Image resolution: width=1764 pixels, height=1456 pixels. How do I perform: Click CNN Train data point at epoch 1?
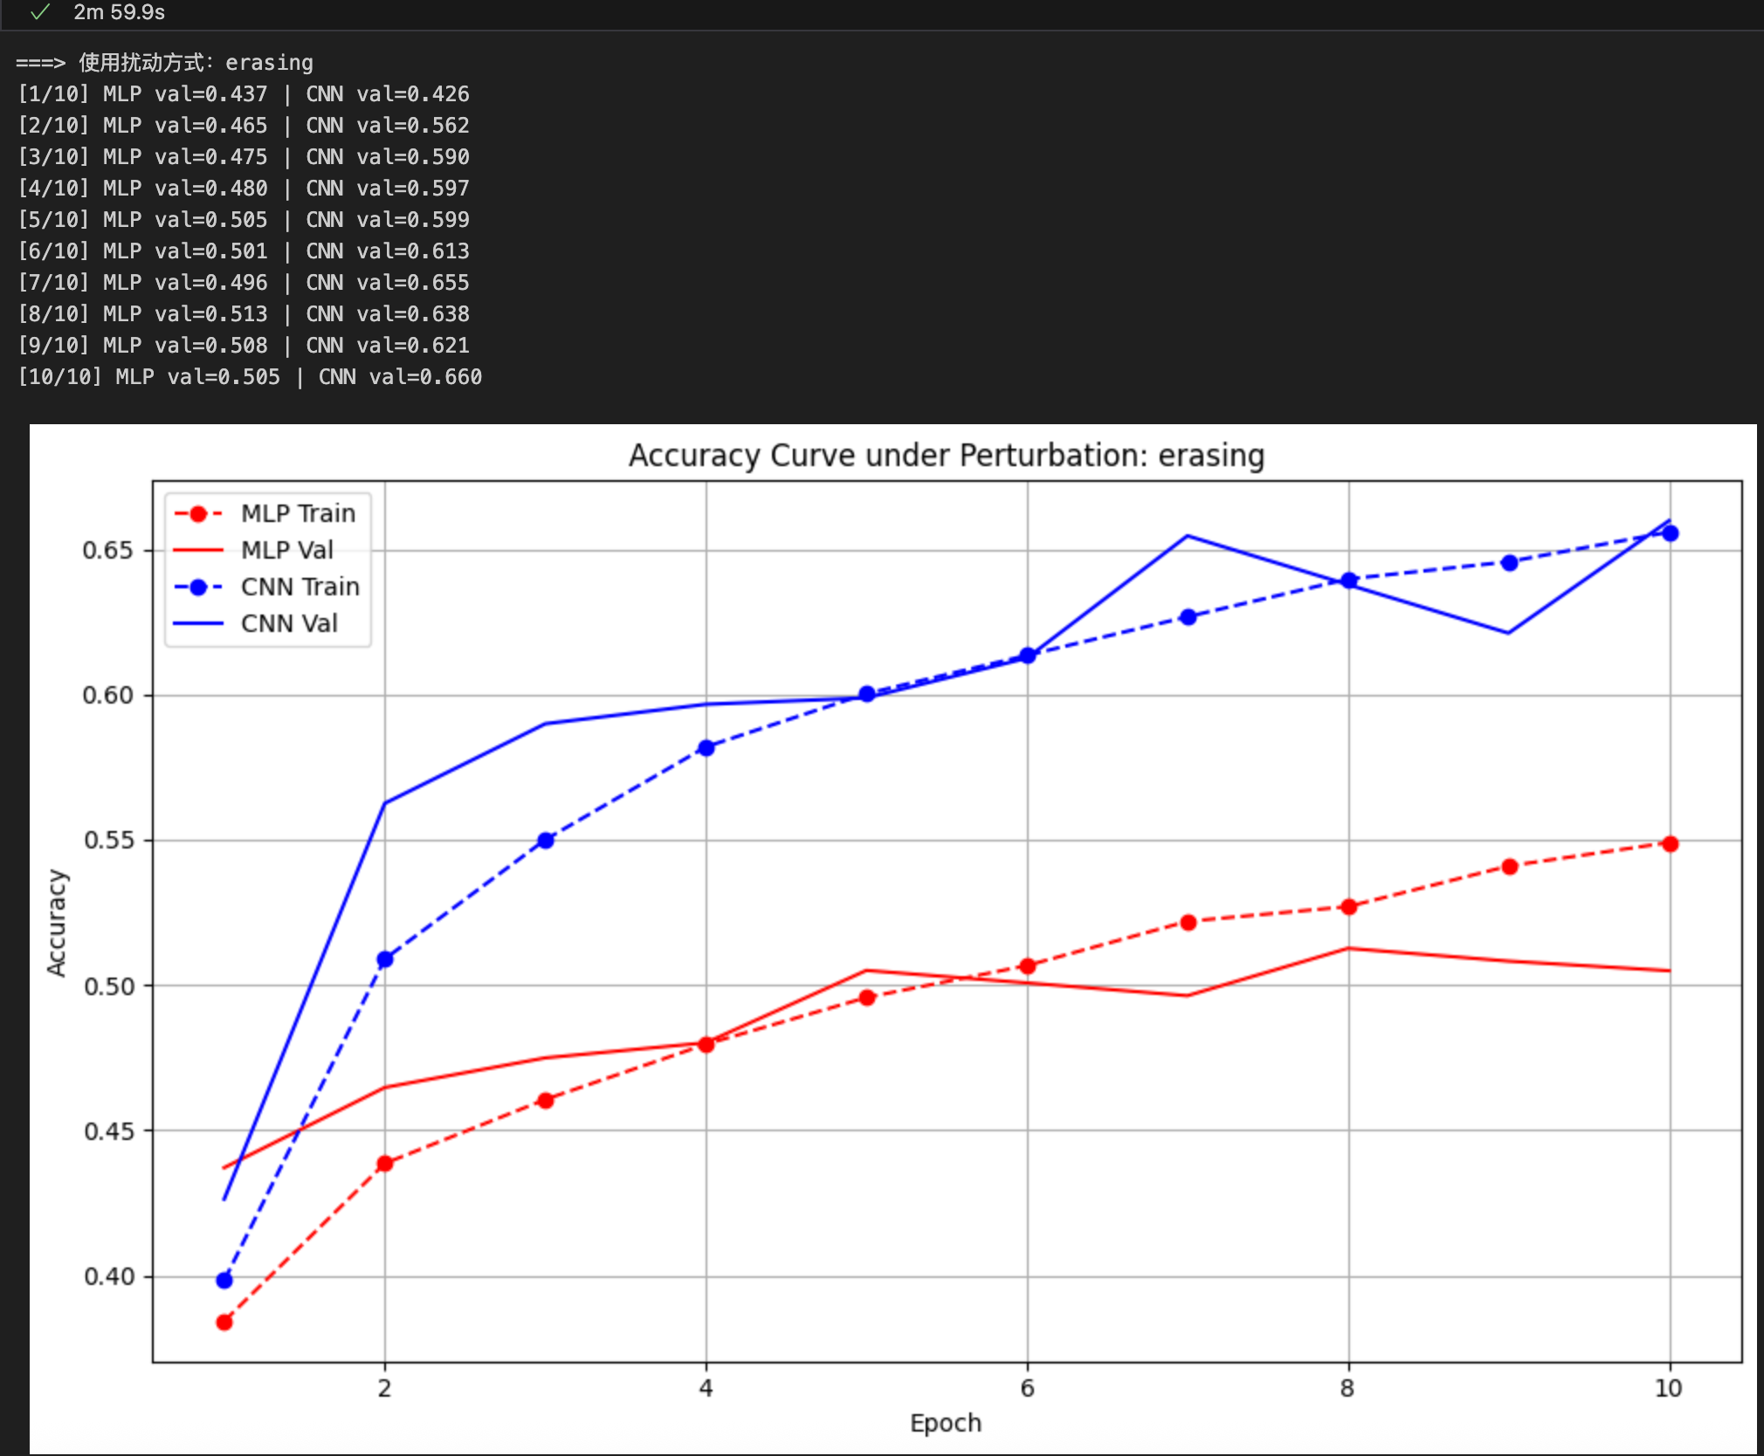(224, 1281)
